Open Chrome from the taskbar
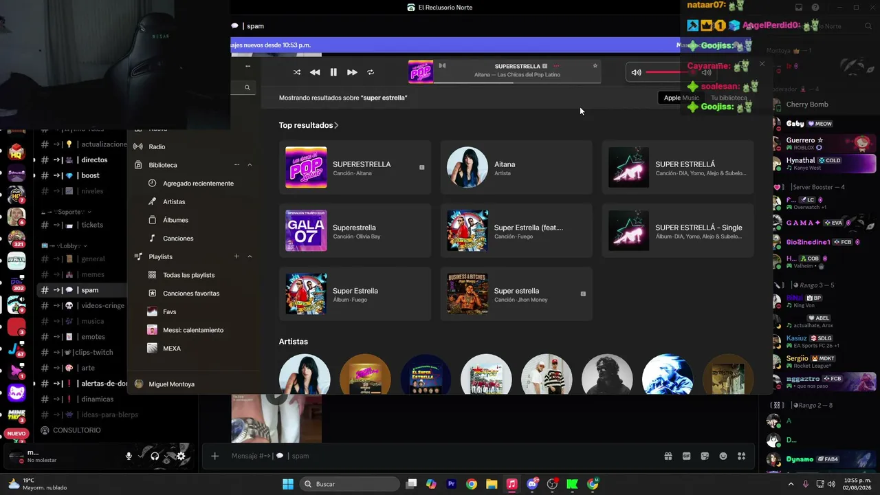 pos(472,484)
